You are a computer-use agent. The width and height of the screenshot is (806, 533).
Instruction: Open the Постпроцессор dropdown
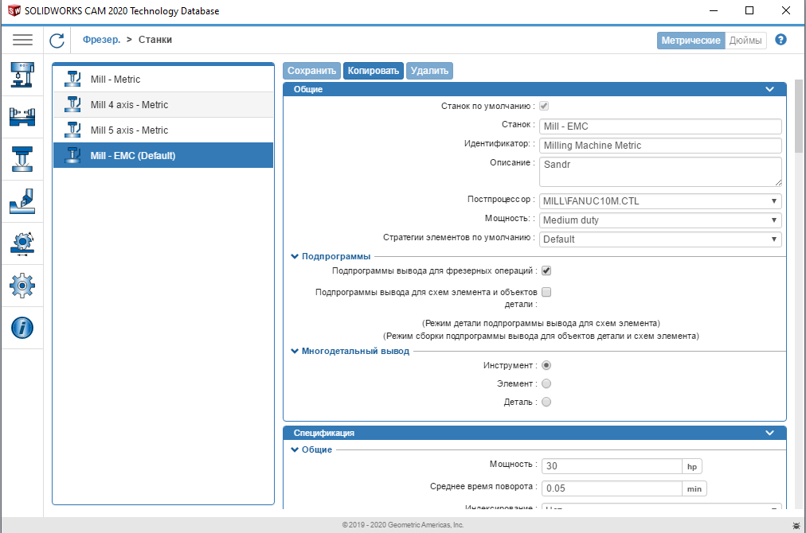click(660, 200)
